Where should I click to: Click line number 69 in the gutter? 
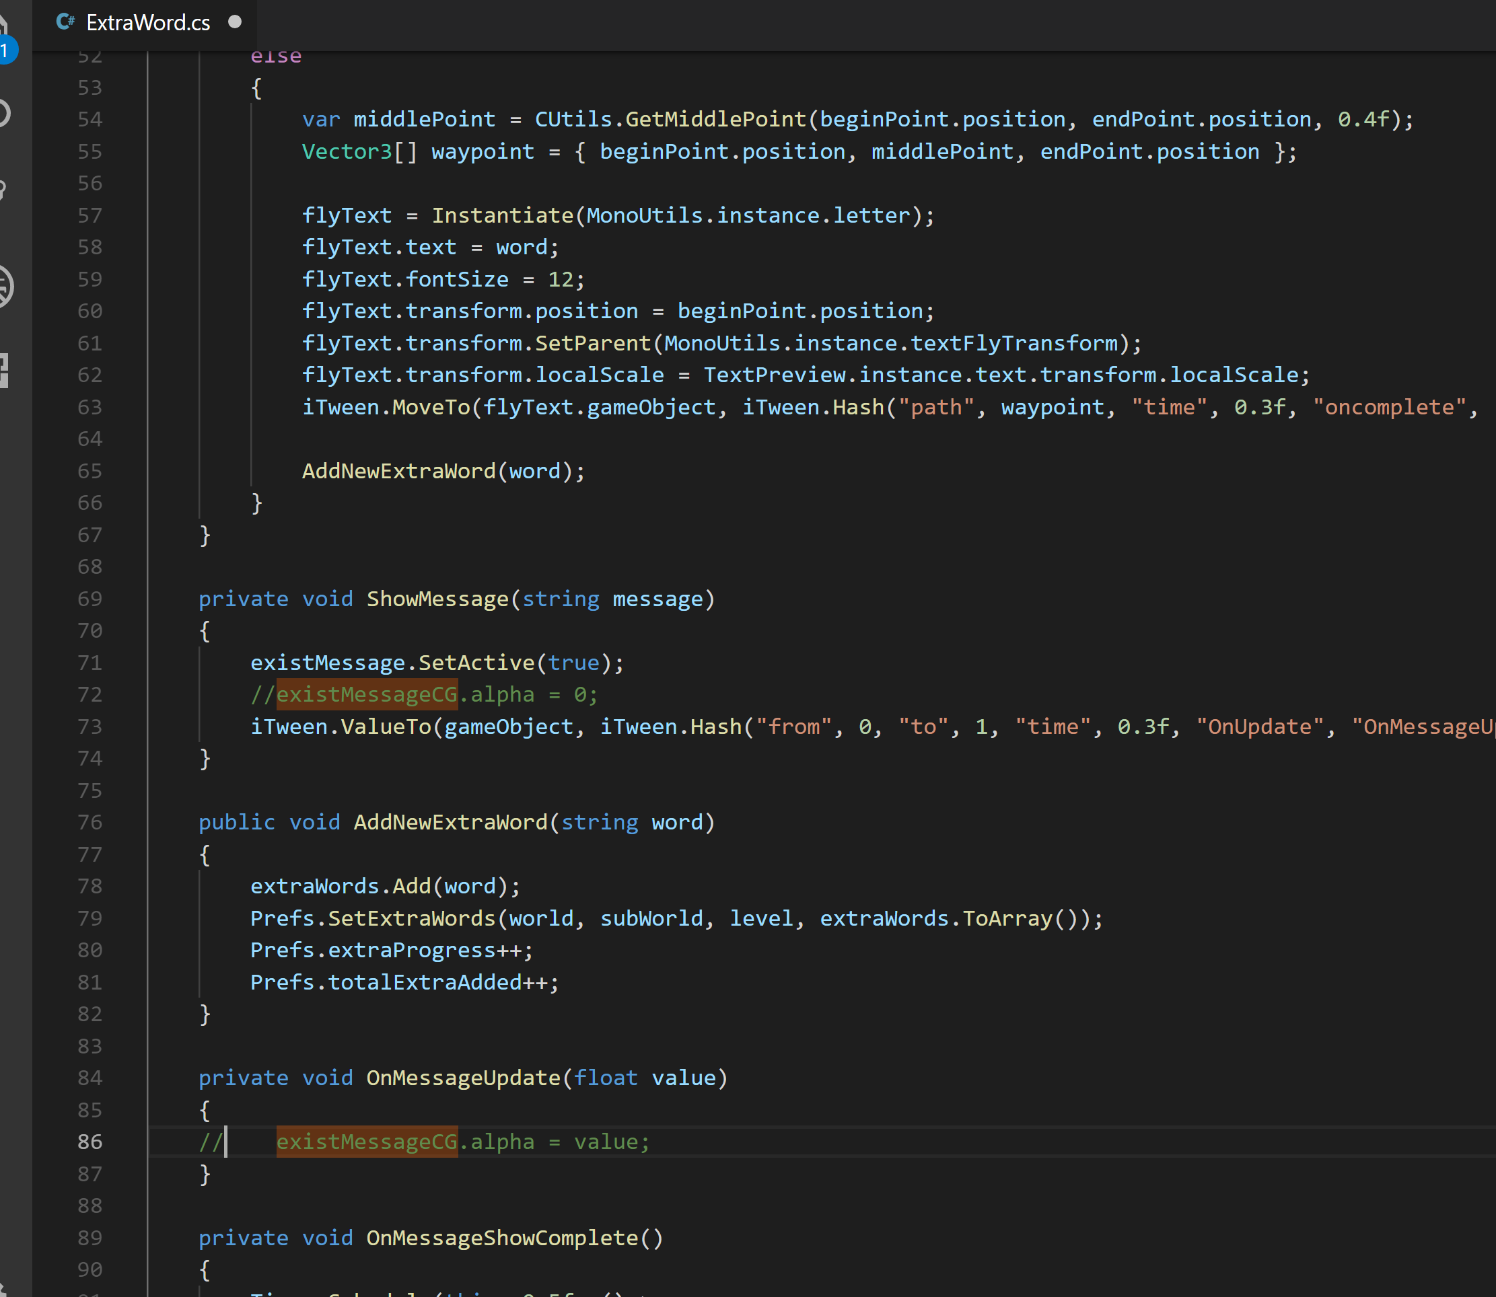point(90,599)
